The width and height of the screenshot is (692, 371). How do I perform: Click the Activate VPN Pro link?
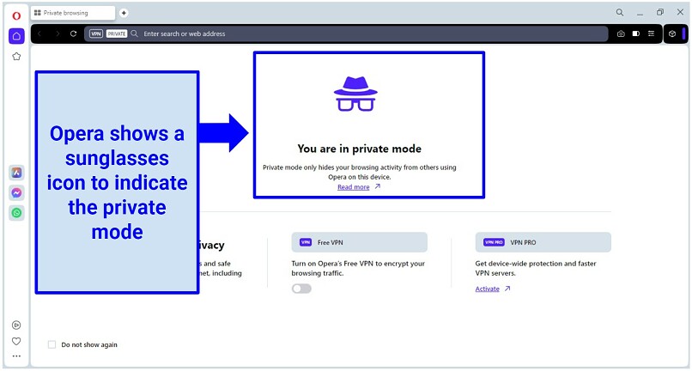pos(487,289)
